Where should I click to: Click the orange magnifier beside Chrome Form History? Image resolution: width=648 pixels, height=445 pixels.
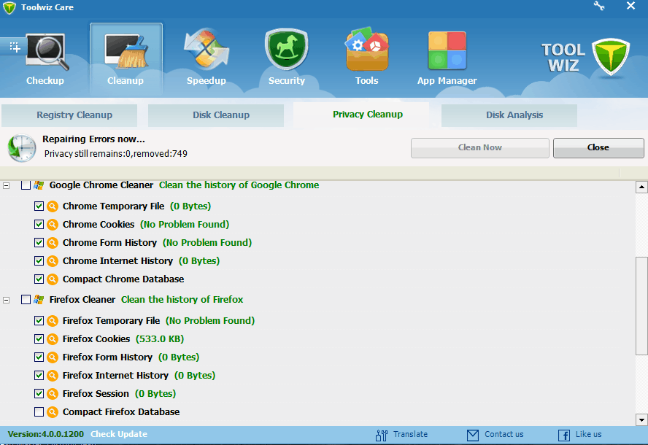[x=53, y=242]
